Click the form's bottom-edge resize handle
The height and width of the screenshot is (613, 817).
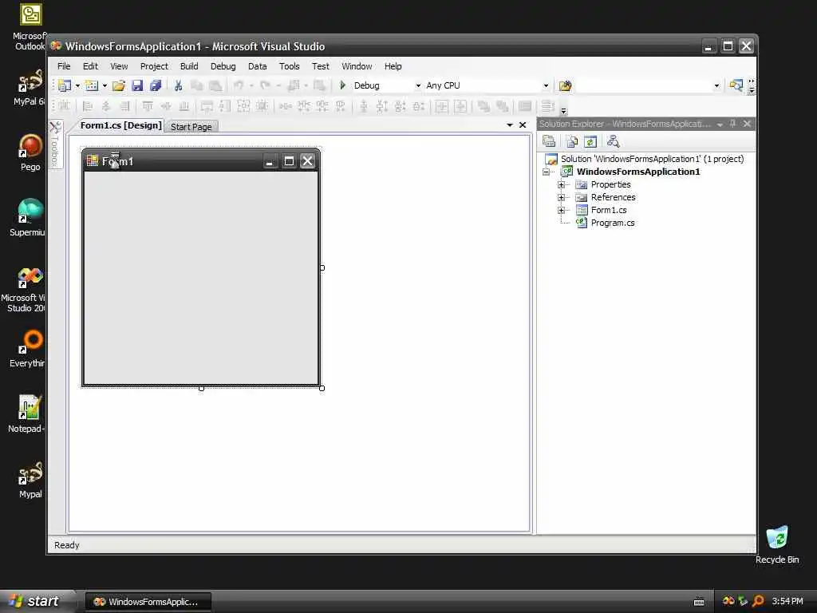pos(201,389)
